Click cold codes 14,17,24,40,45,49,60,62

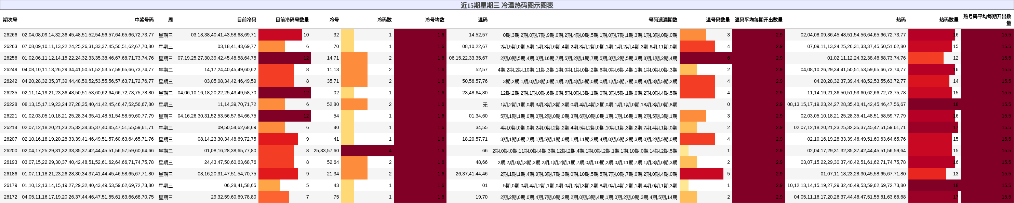pos(230,69)
